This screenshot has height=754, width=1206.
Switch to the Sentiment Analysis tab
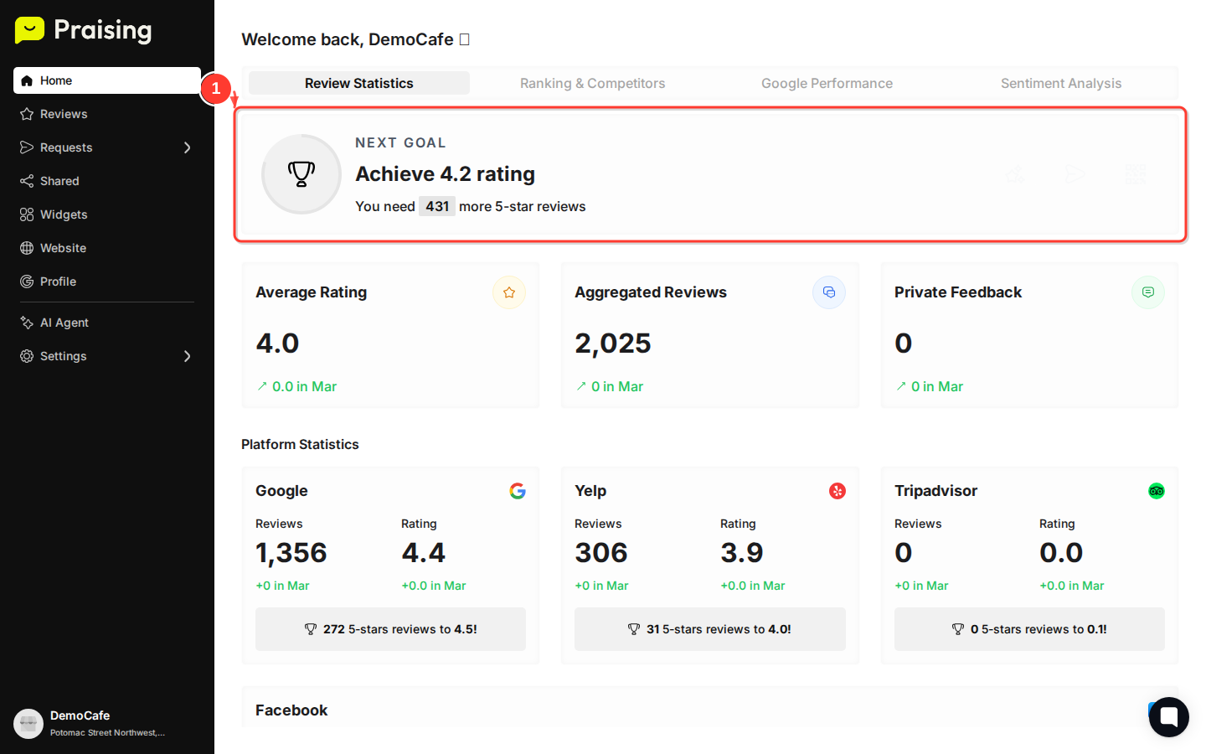click(x=1061, y=83)
